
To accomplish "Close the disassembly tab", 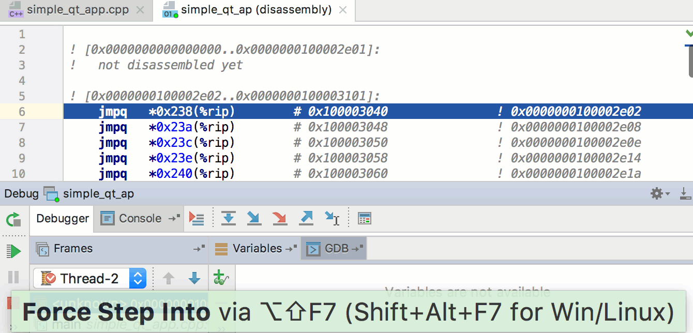I will (343, 10).
